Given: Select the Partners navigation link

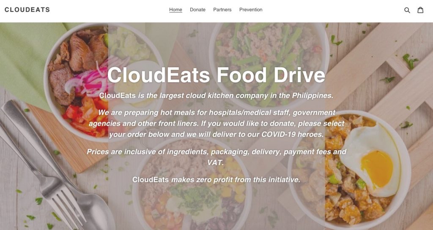Looking at the screenshot, I should (x=222, y=10).
